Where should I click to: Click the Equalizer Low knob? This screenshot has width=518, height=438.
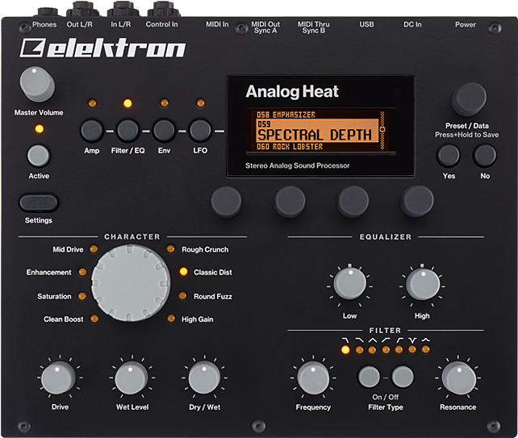click(350, 284)
